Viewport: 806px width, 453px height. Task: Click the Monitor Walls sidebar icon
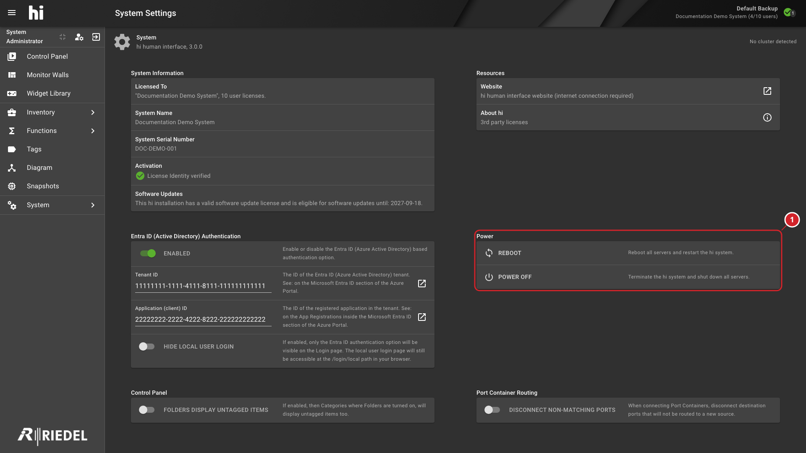coord(12,75)
